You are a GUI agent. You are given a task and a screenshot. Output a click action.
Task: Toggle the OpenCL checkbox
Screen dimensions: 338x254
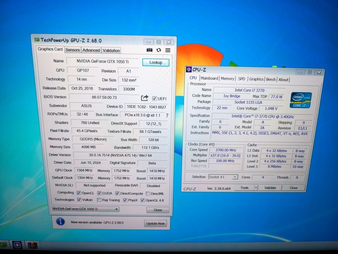coord(79,193)
